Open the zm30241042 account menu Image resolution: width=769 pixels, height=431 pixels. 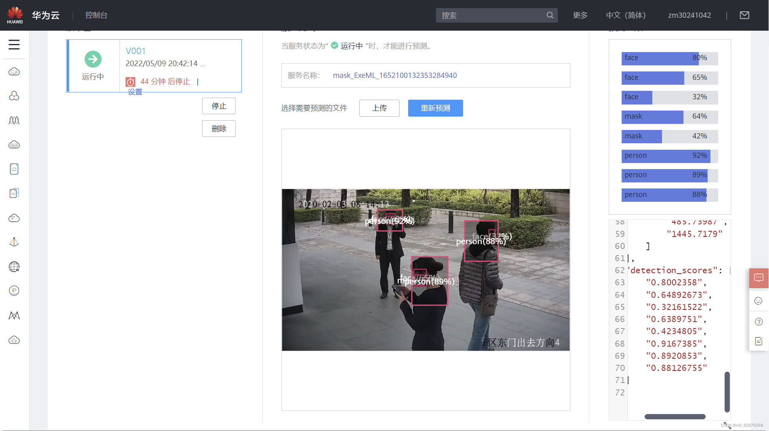689,15
